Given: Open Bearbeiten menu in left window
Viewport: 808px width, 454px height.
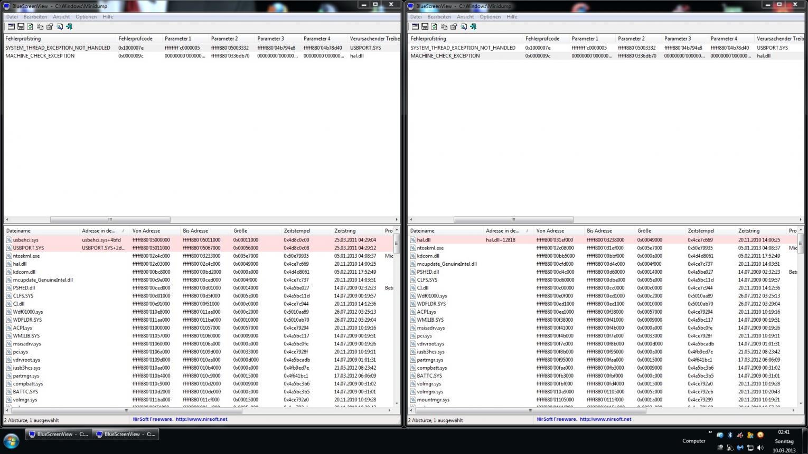Looking at the screenshot, I should pos(35,17).
